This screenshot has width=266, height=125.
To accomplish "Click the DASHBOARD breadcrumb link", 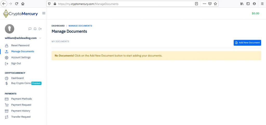I will [x=58, y=26].
